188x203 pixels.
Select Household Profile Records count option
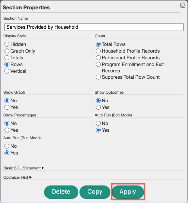pyautogui.click(x=98, y=51)
